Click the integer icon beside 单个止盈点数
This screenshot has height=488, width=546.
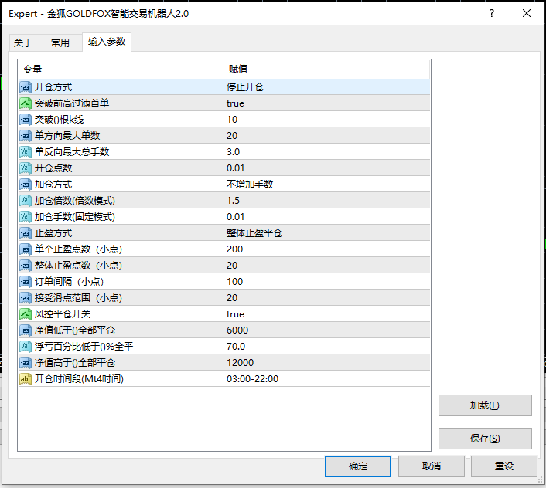click(26, 249)
